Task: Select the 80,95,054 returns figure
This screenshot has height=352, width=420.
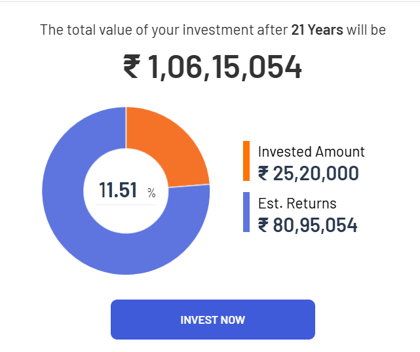Action: click(x=315, y=225)
